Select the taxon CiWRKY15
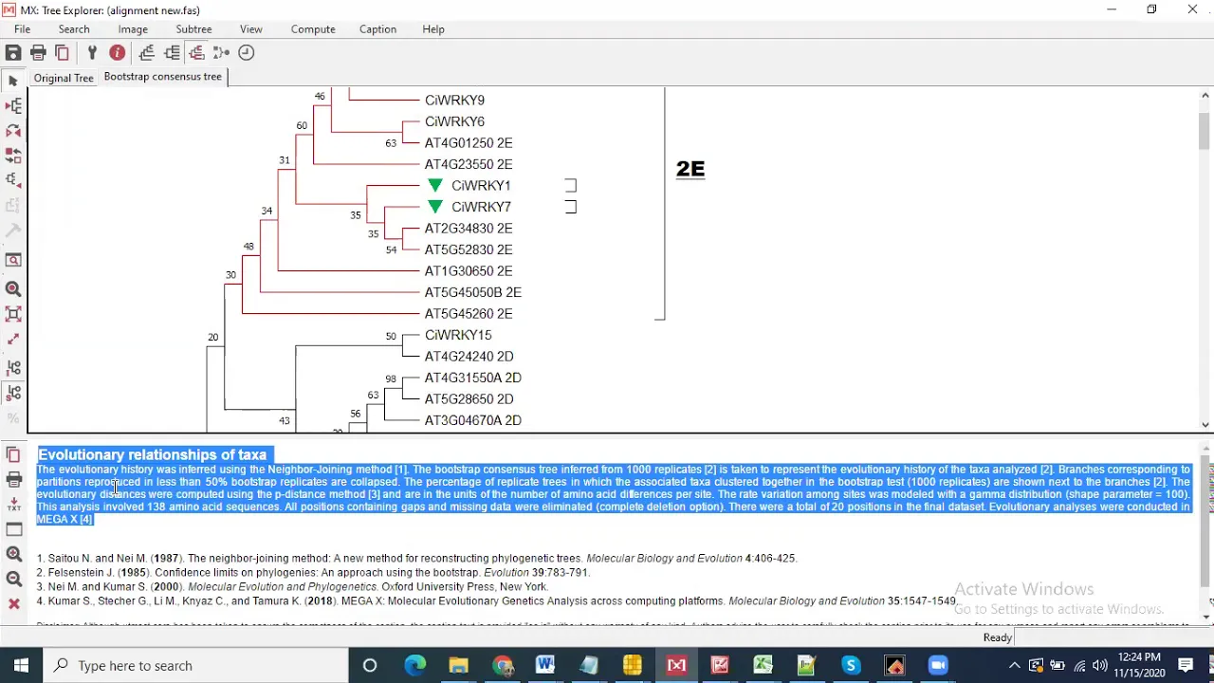 tap(458, 335)
